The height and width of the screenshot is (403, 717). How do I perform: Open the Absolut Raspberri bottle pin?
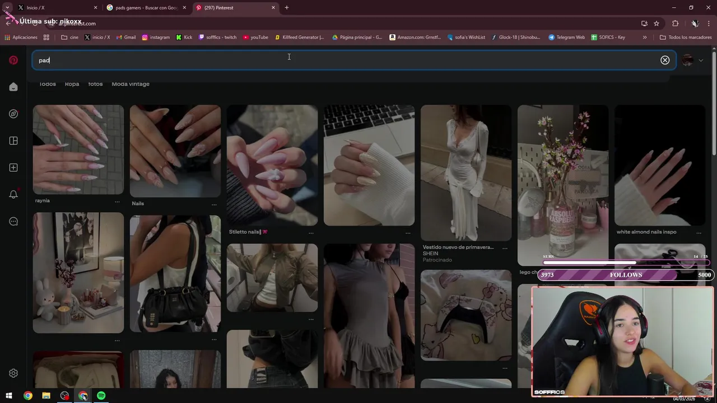click(563, 185)
